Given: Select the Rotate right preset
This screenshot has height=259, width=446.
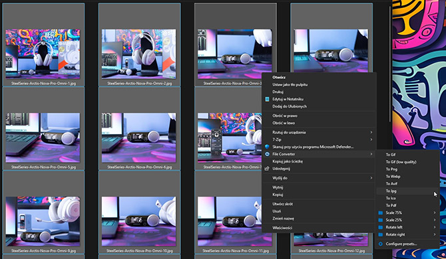Looking at the screenshot, I should (407, 234).
